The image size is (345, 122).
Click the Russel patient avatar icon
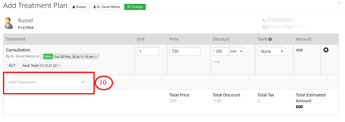pyautogui.click(x=9, y=24)
